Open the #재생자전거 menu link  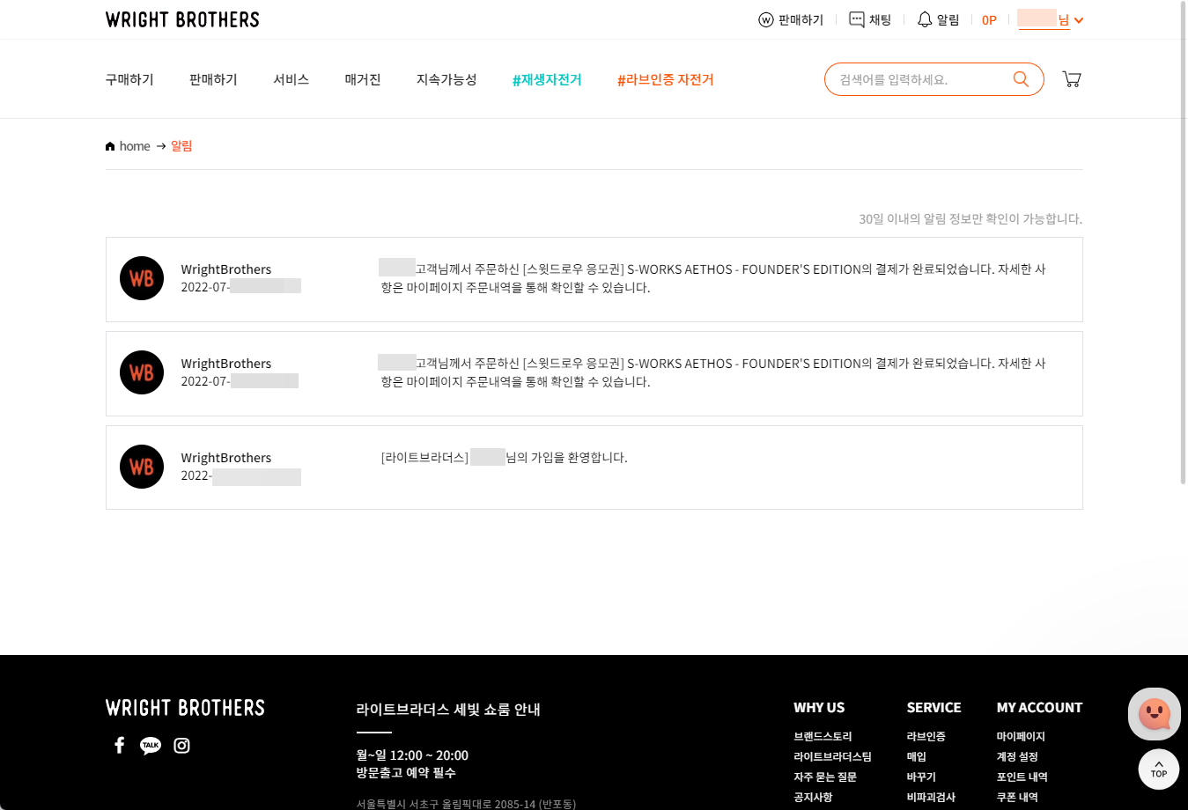coord(547,79)
